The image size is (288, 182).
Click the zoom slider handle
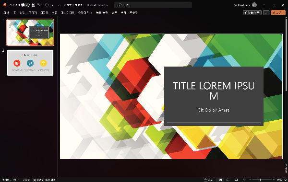261,180
